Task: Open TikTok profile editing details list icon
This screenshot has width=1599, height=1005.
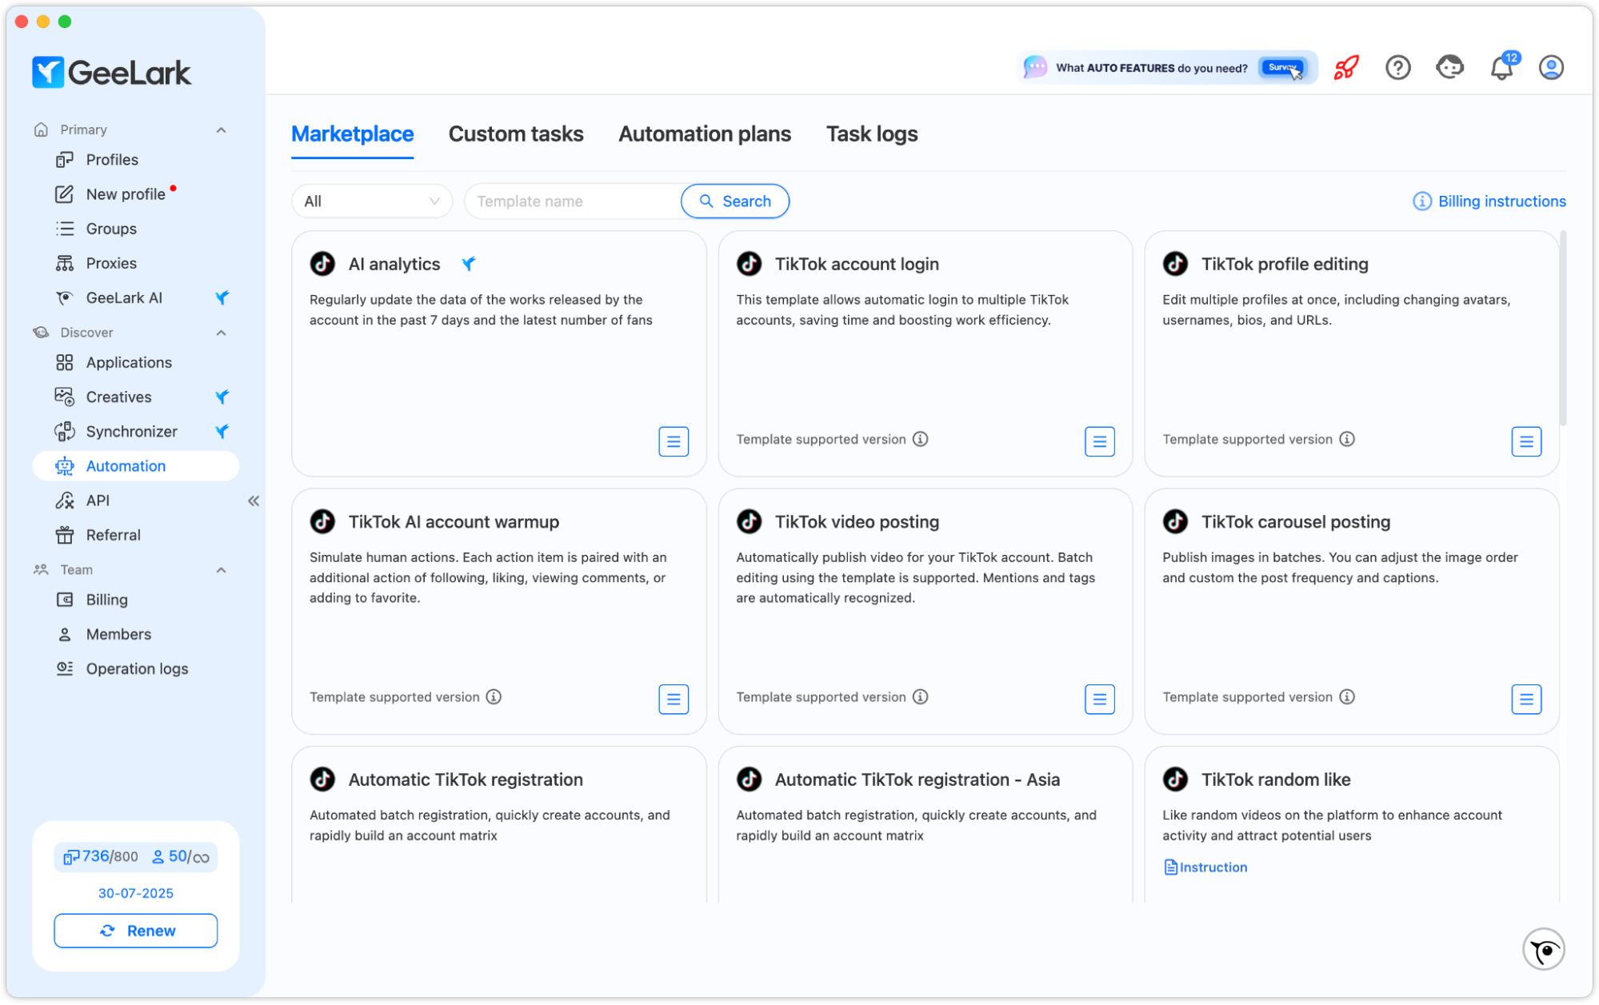Action: (x=1526, y=441)
